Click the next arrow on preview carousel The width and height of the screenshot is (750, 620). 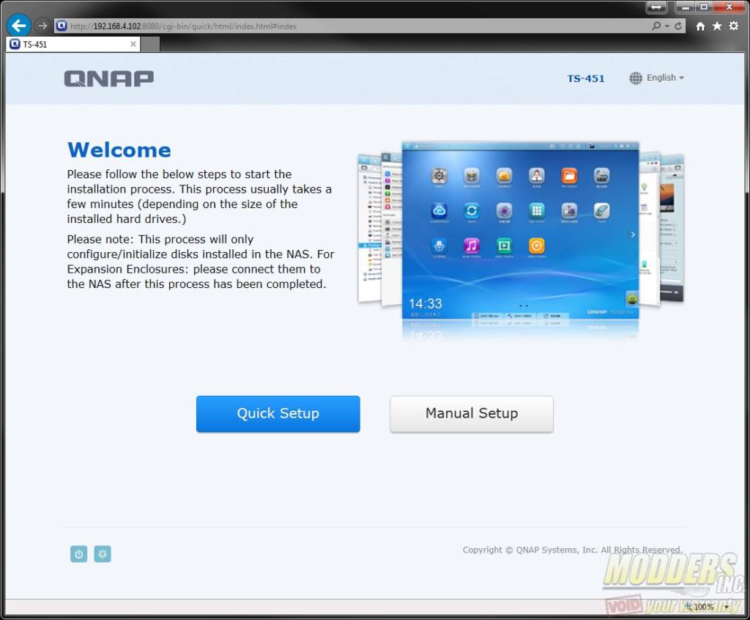point(633,235)
